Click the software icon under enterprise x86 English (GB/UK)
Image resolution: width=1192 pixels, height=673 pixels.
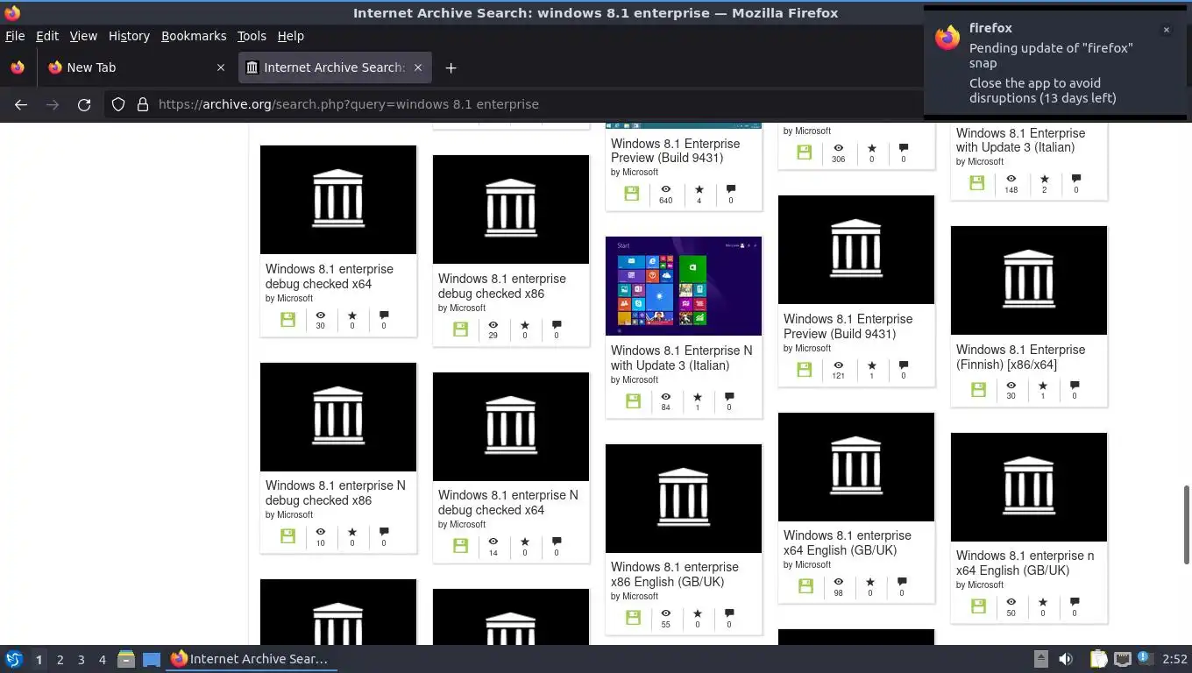[633, 618]
